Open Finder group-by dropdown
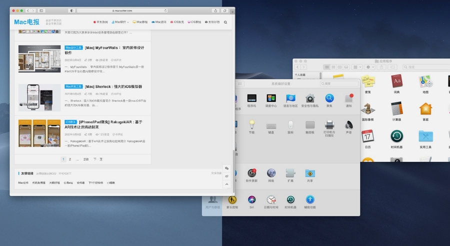Image resolution: width=450 pixels, height=246 pixels. click(x=357, y=67)
